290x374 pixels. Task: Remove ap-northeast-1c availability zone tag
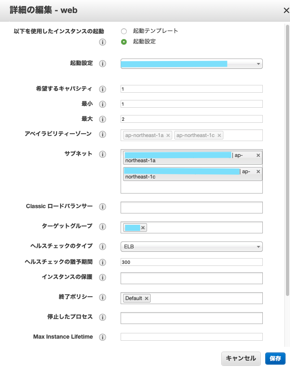(x=219, y=135)
